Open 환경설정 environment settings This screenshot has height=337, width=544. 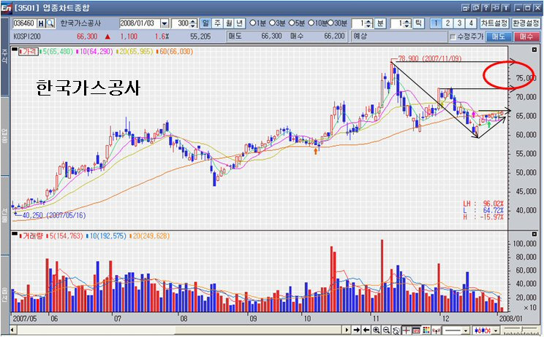[526, 23]
